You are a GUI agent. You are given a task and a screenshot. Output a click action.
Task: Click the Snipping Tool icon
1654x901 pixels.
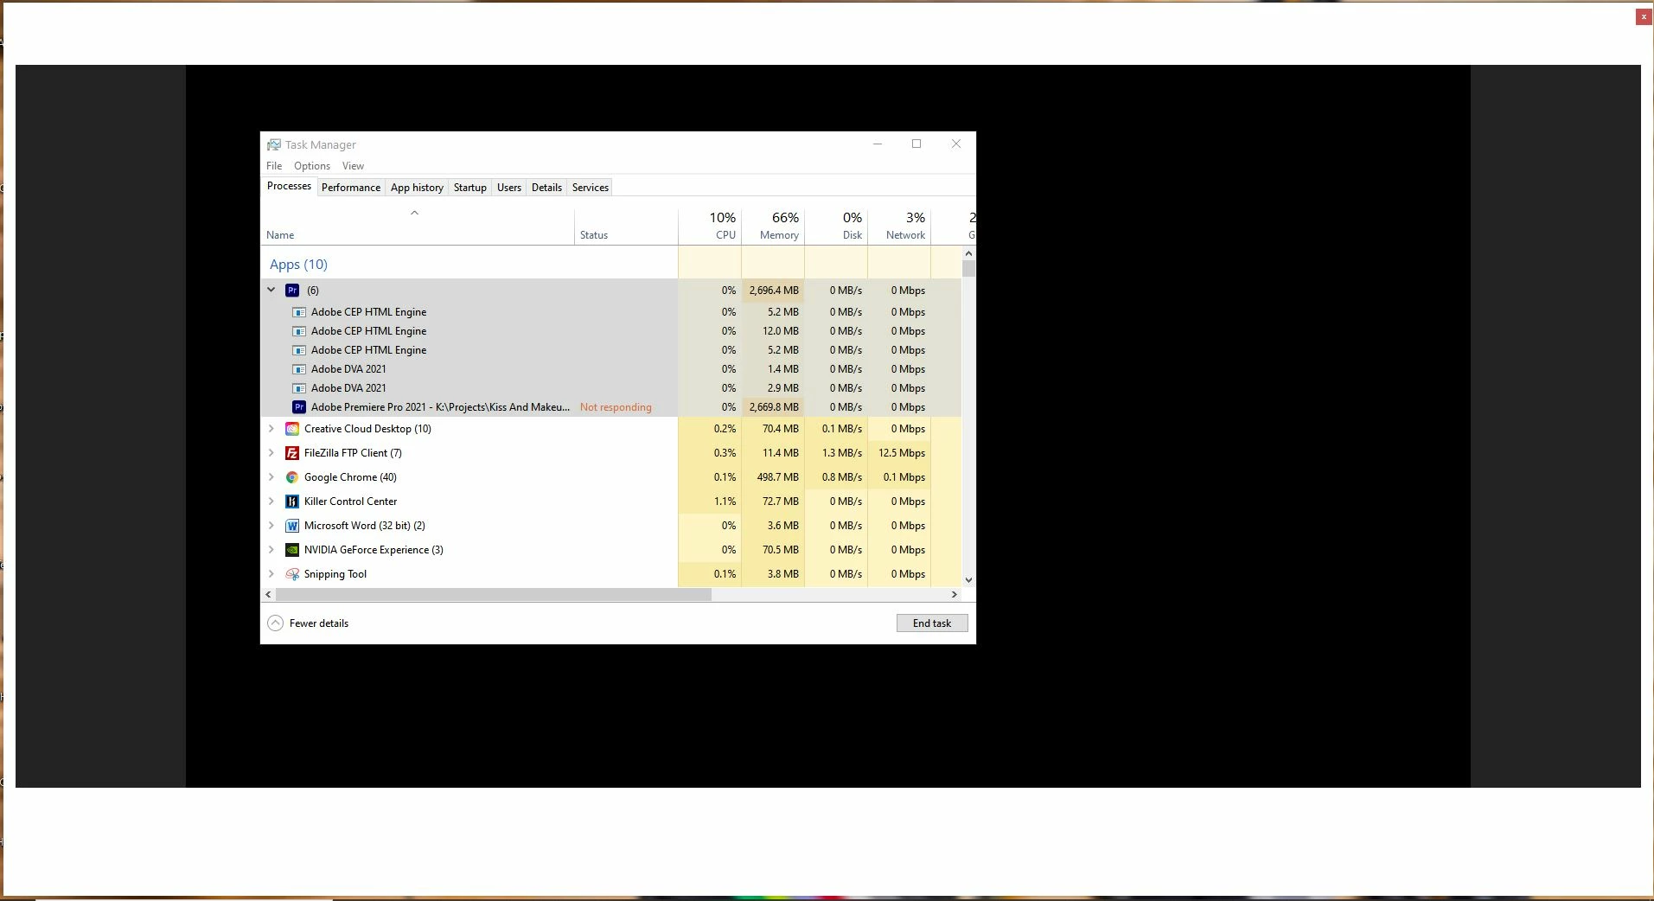292,574
